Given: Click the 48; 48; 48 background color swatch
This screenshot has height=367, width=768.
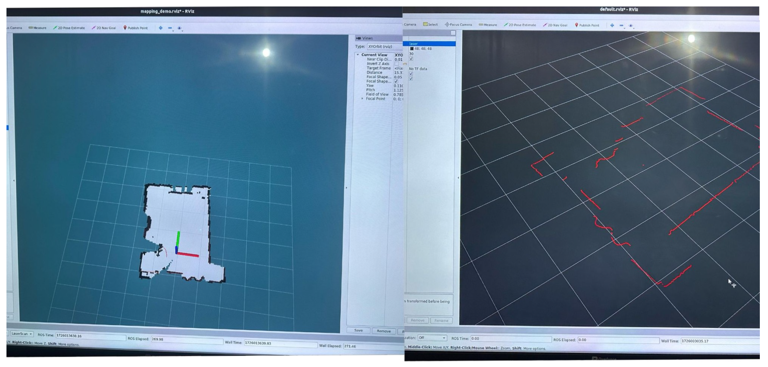Looking at the screenshot, I should [412, 49].
